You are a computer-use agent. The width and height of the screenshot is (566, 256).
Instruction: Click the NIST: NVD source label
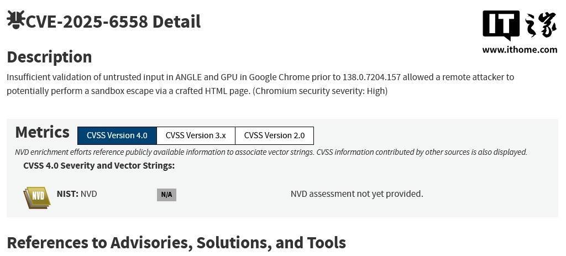tap(77, 194)
